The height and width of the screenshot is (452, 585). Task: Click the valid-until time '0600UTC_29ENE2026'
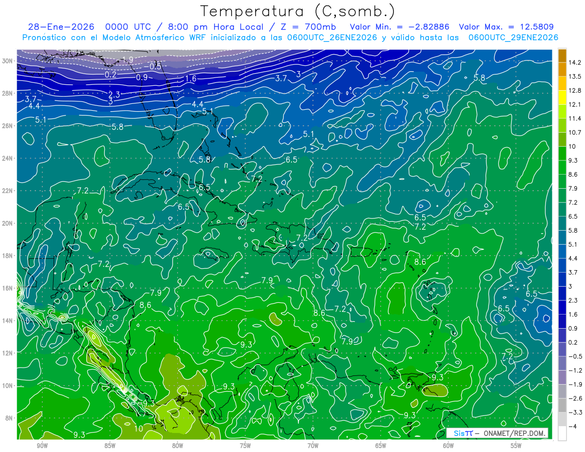[x=513, y=38]
